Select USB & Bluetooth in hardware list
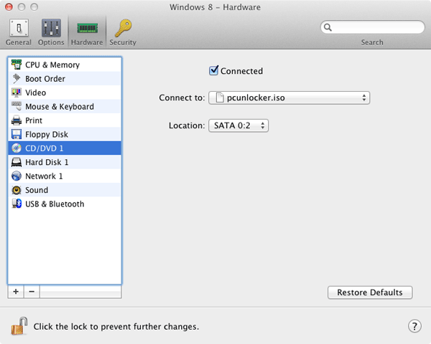The width and height of the screenshot is (431, 344). (x=65, y=204)
